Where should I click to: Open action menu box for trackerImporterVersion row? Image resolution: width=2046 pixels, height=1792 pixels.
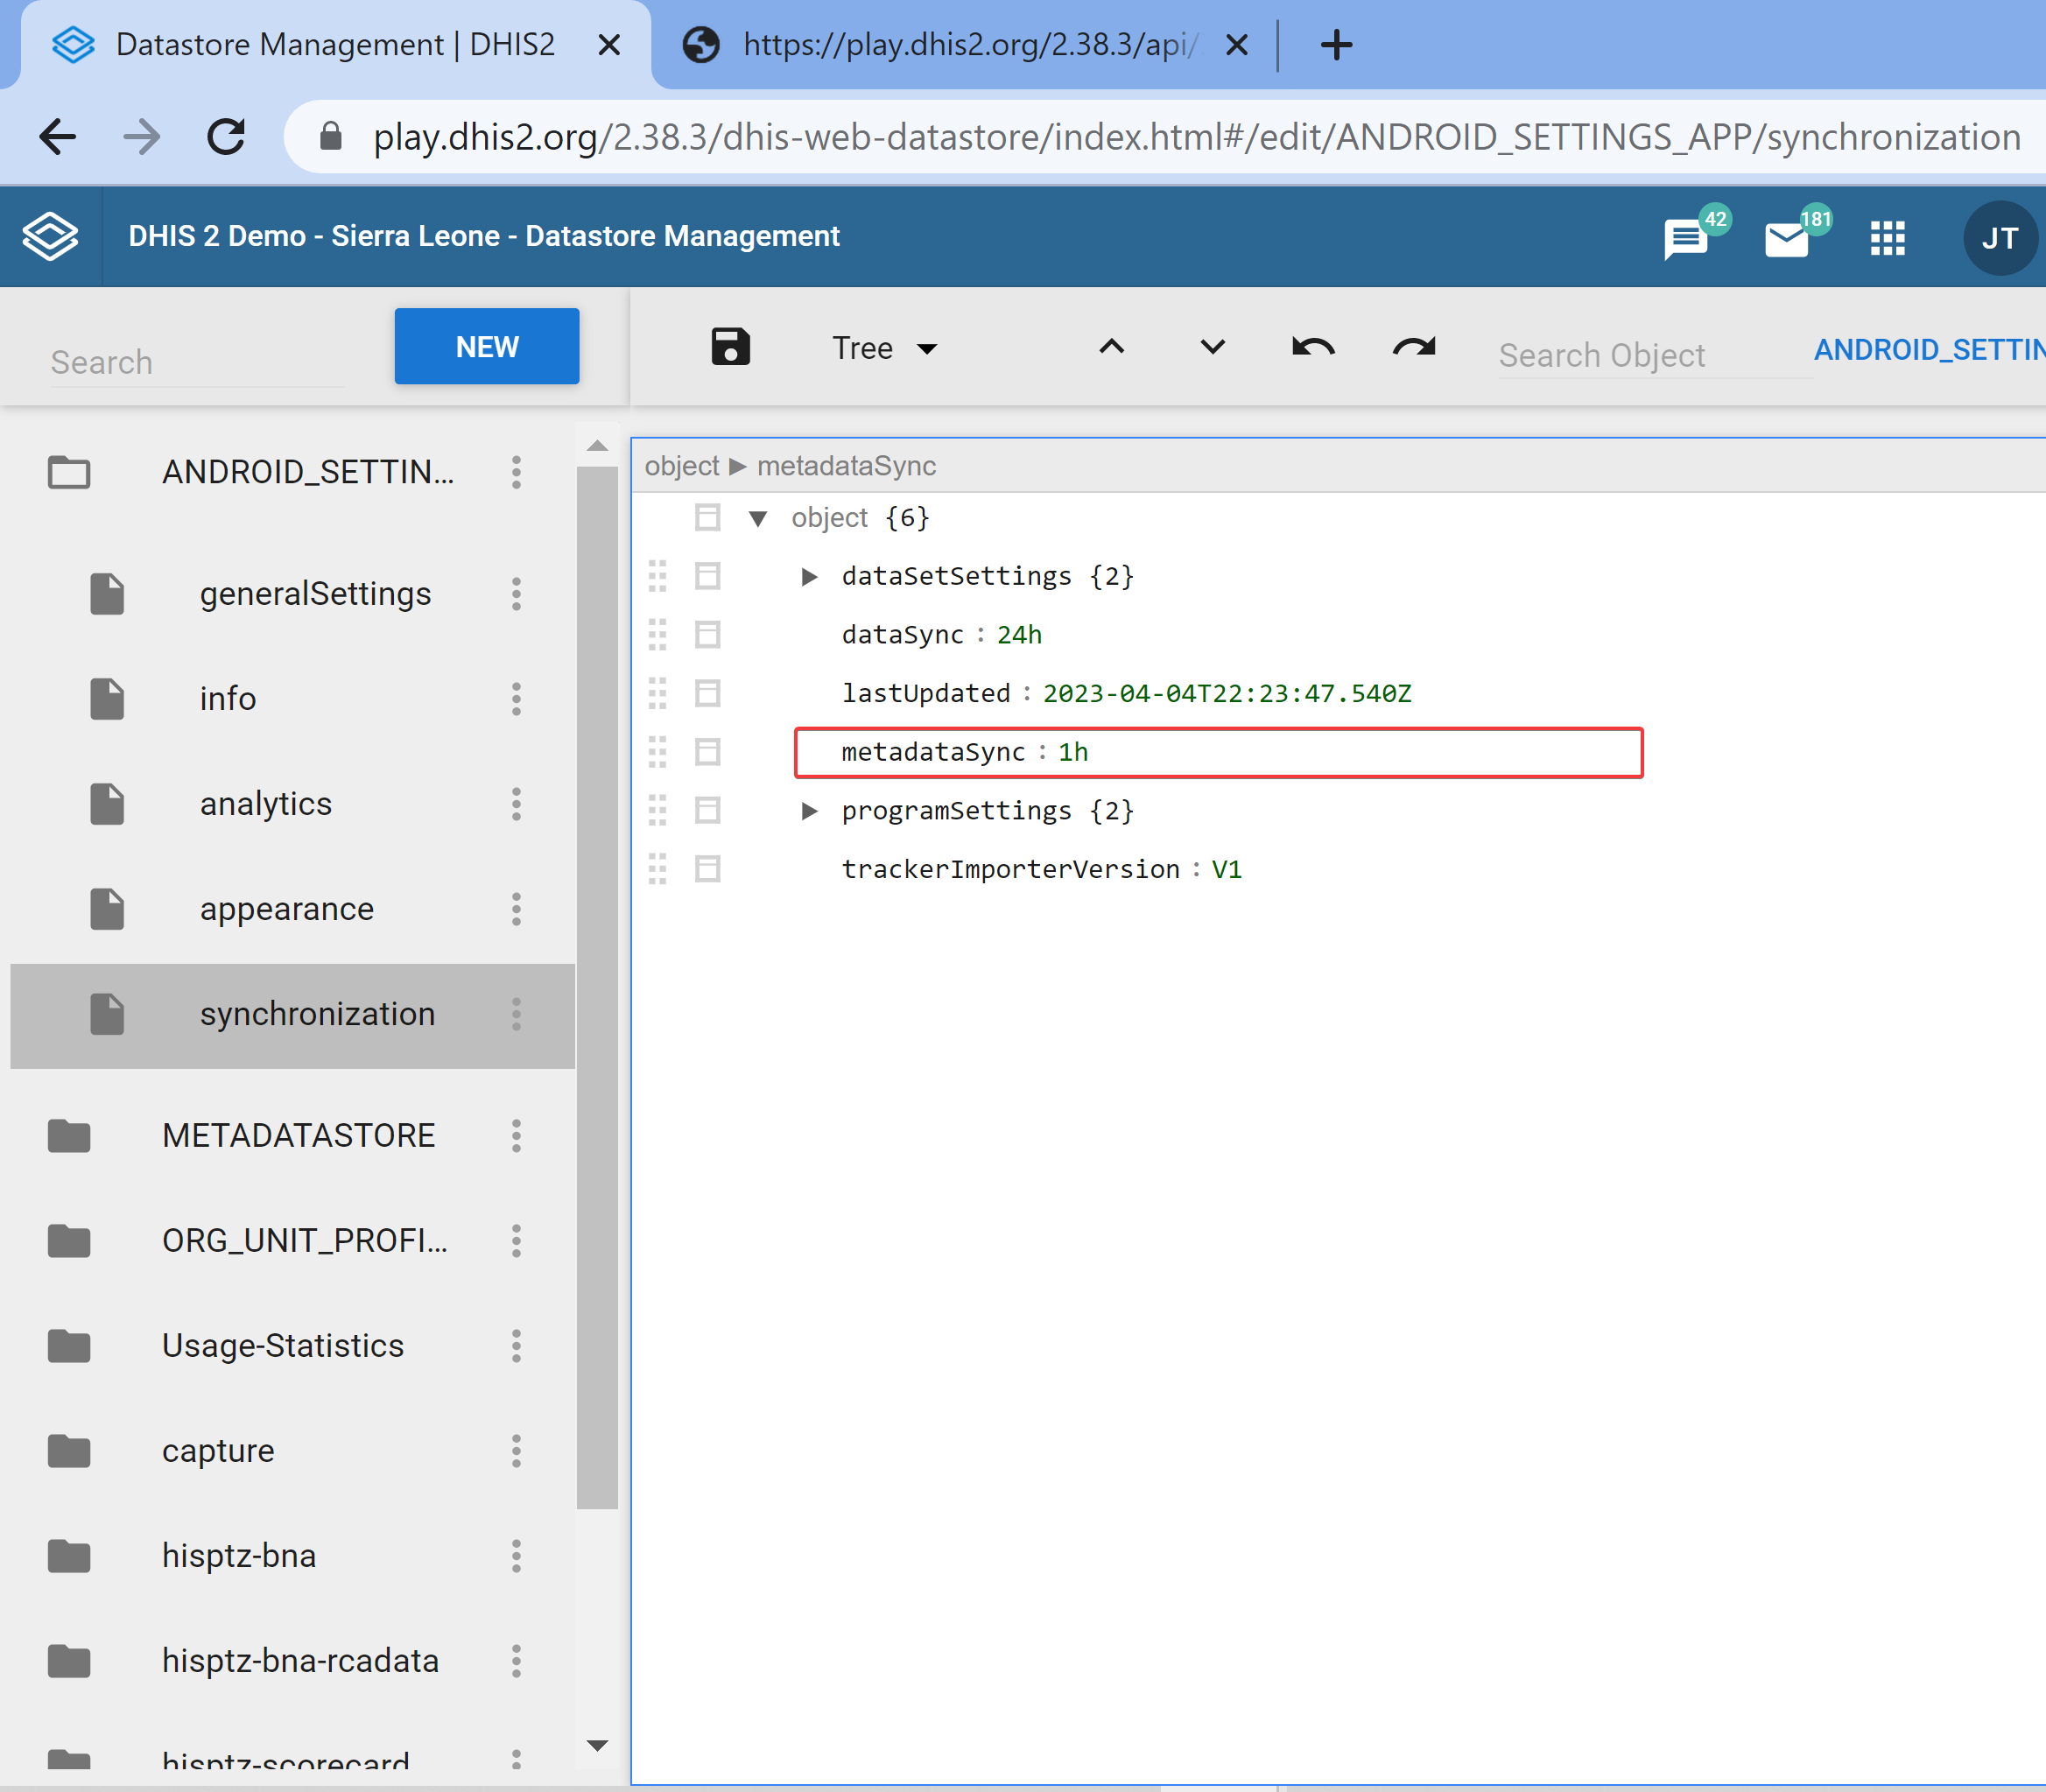click(707, 869)
